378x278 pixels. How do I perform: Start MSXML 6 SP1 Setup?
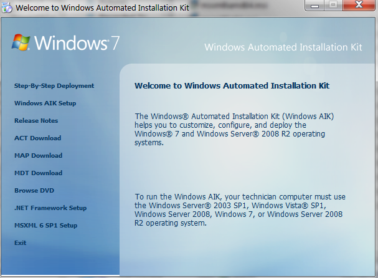click(46, 226)
